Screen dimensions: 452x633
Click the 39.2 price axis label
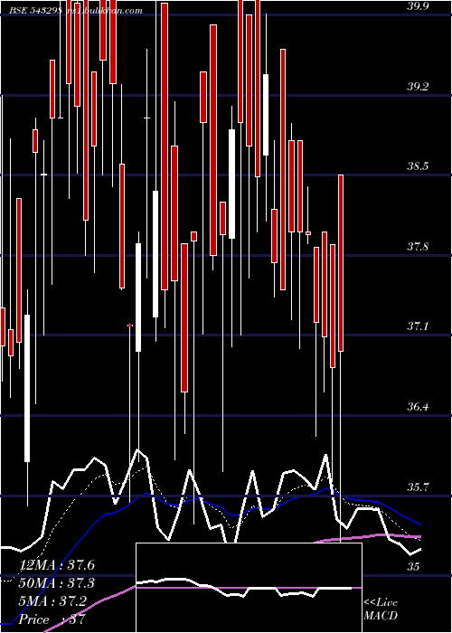tap(418, 87)
